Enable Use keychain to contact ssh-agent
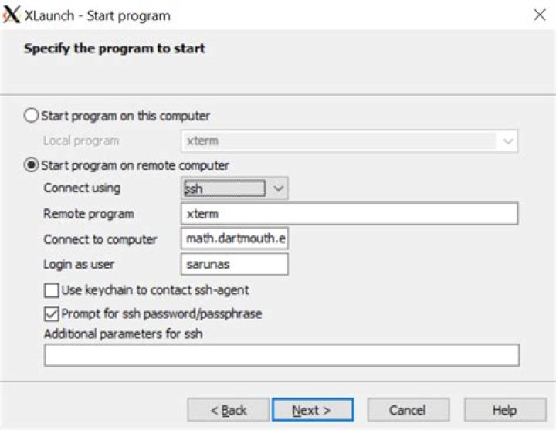Screen dimensions: 556x430 coord(52,290)
